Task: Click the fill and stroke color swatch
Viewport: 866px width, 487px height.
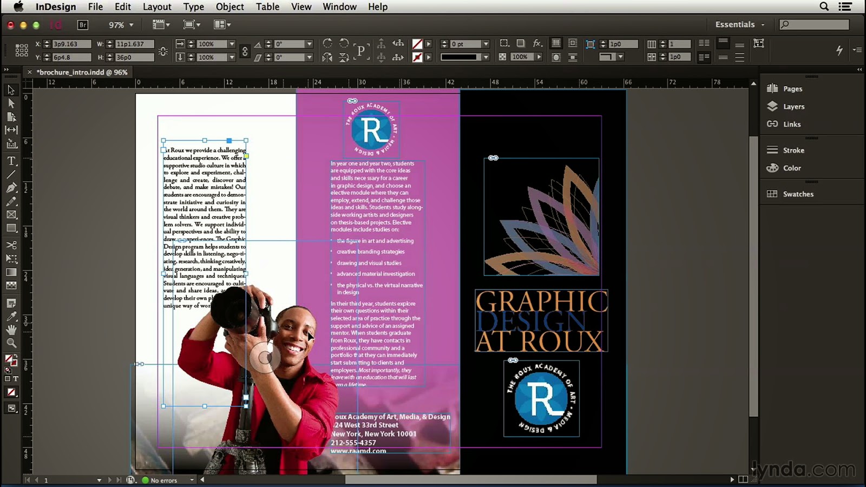Action: click(x=11, y=360)
